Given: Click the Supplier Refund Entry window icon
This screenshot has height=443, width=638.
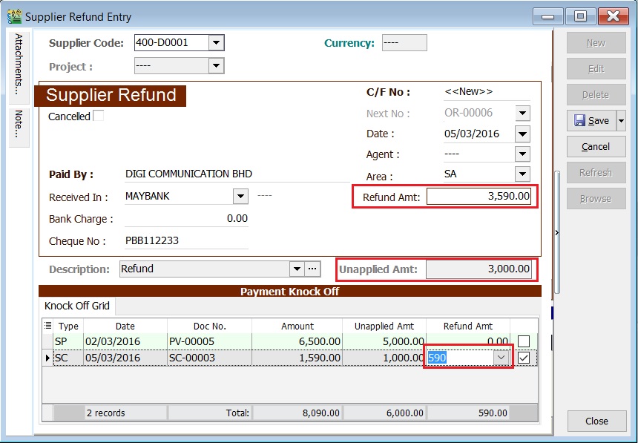Looking at the screenshot, I should pyautogui.click(x=14, y=16).
